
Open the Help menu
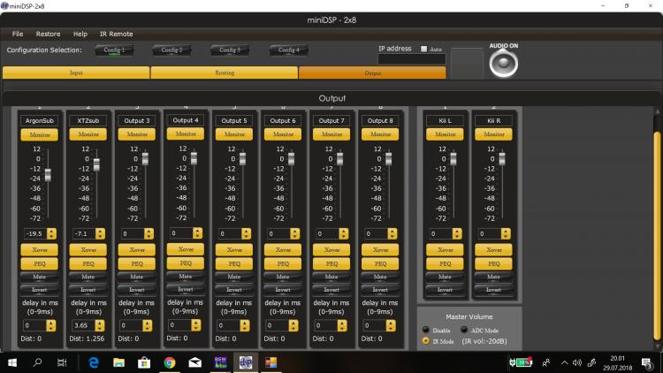point(80,34)
